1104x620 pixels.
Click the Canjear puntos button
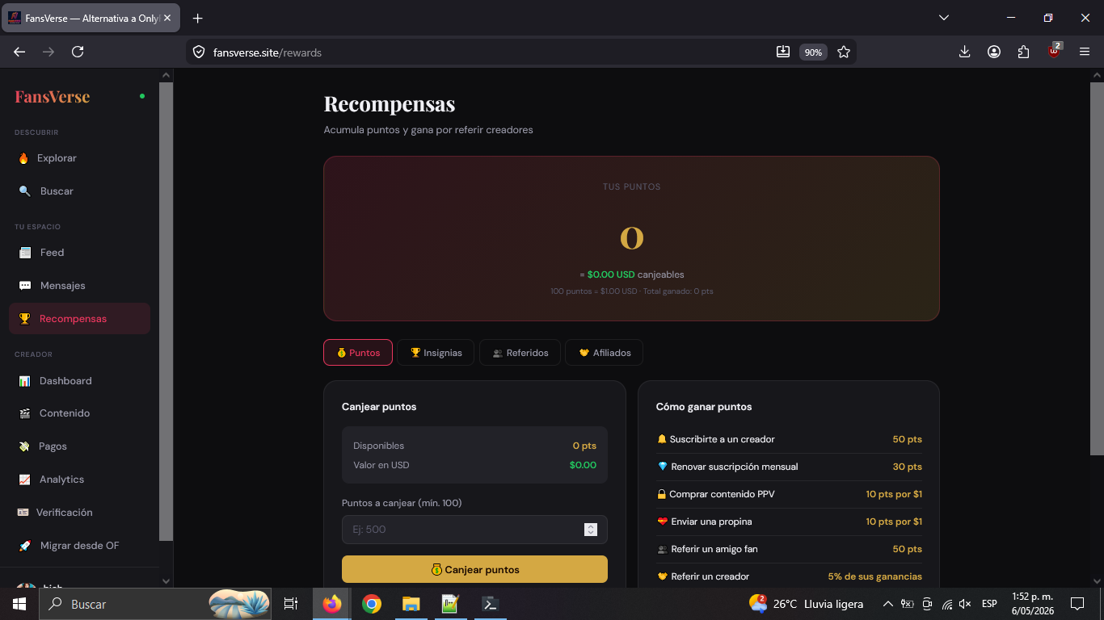pos(474,569)
